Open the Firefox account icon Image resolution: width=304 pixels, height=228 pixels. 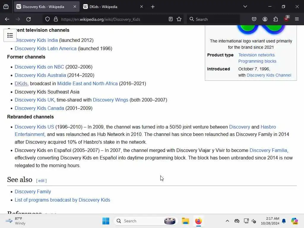265,19
